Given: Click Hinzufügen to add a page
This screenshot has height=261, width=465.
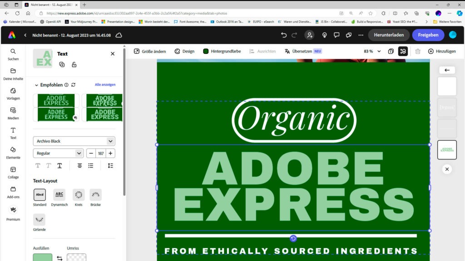Looking at the screenshot, I should pos(442,51).
